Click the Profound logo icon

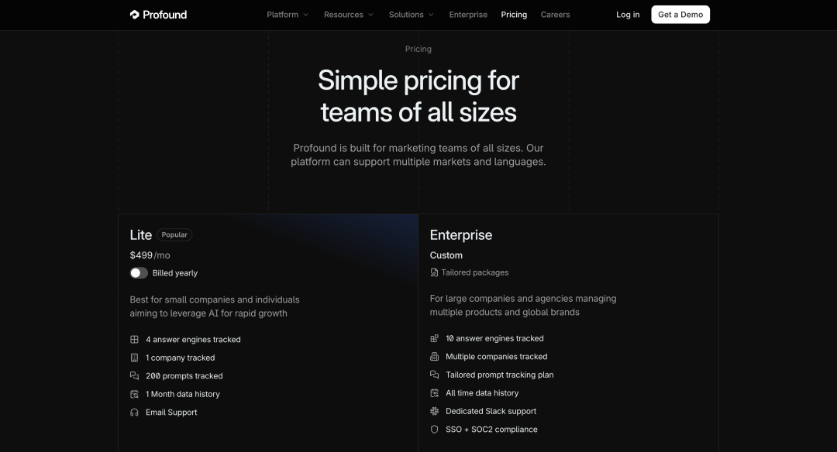[x=135, y=15]
